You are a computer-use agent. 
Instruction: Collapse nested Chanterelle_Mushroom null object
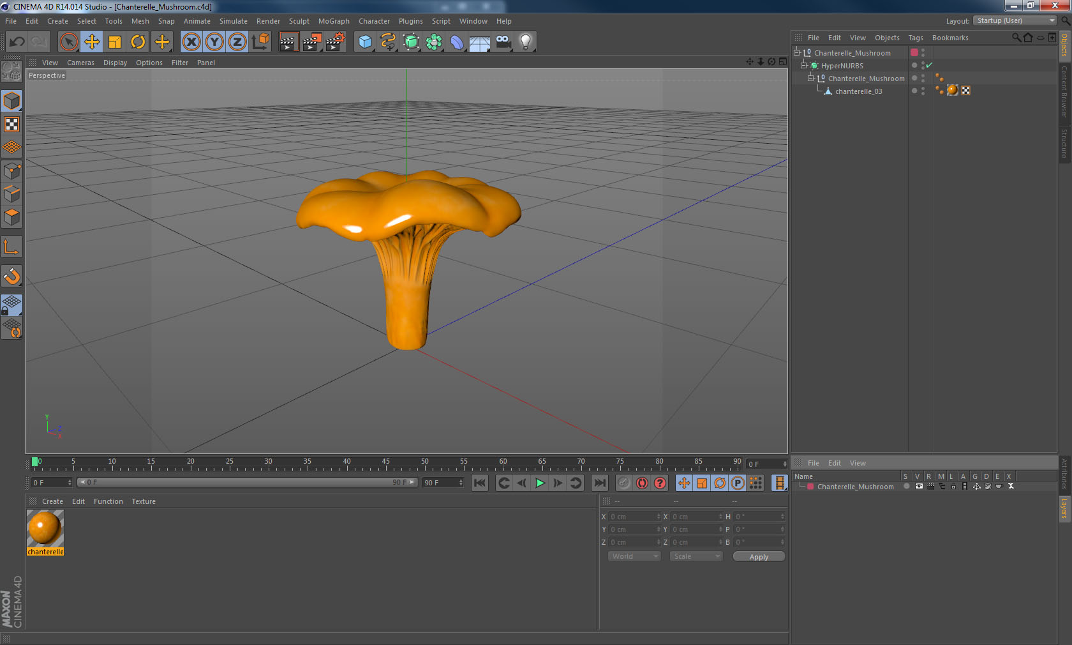(811, 78)
